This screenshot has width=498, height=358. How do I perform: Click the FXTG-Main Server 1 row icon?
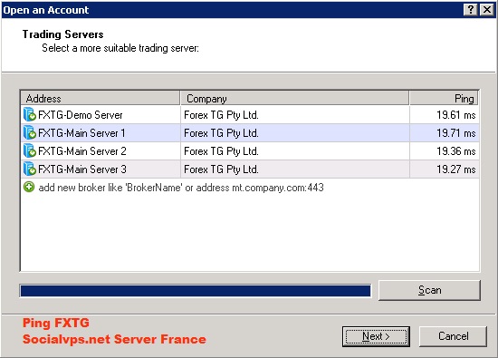30,132
